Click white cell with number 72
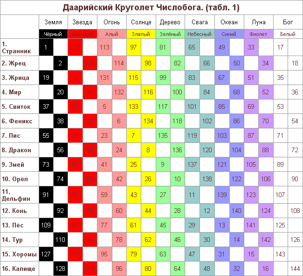Screen dimensions: 303x276 pos(295,150)
